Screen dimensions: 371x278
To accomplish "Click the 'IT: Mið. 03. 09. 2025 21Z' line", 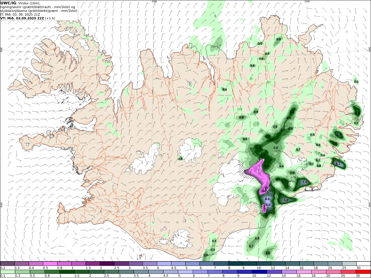I will point(20,14).
